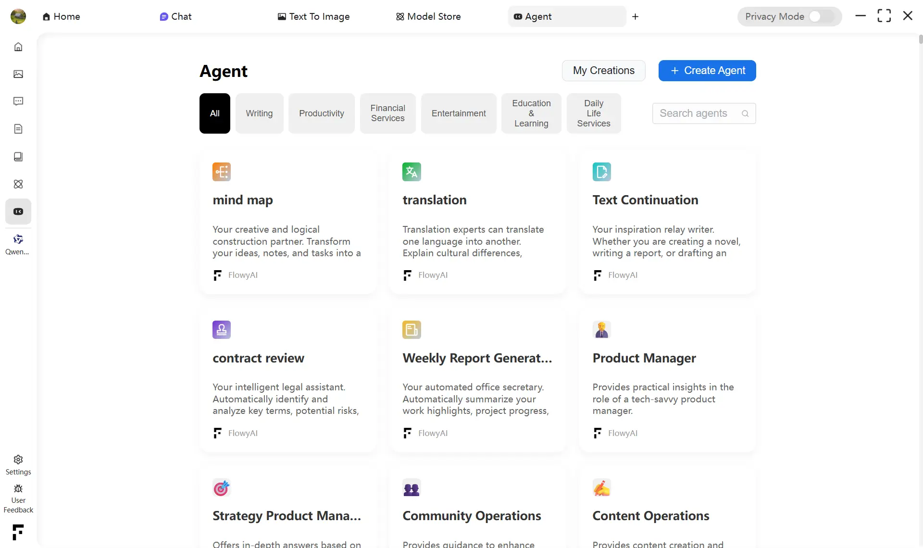Select the Financial Services category filter
The image size is (923, 548).
point(387,113)
